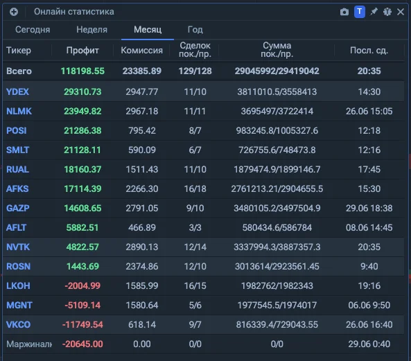
Task: Click total sum 29045992/29419042
Action: pyautogui.click(x=277, y=71)
